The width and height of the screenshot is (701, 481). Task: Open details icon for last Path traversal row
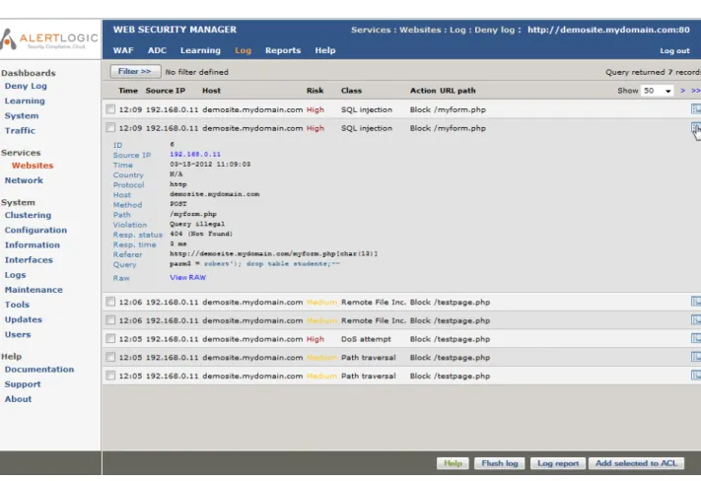696,376
